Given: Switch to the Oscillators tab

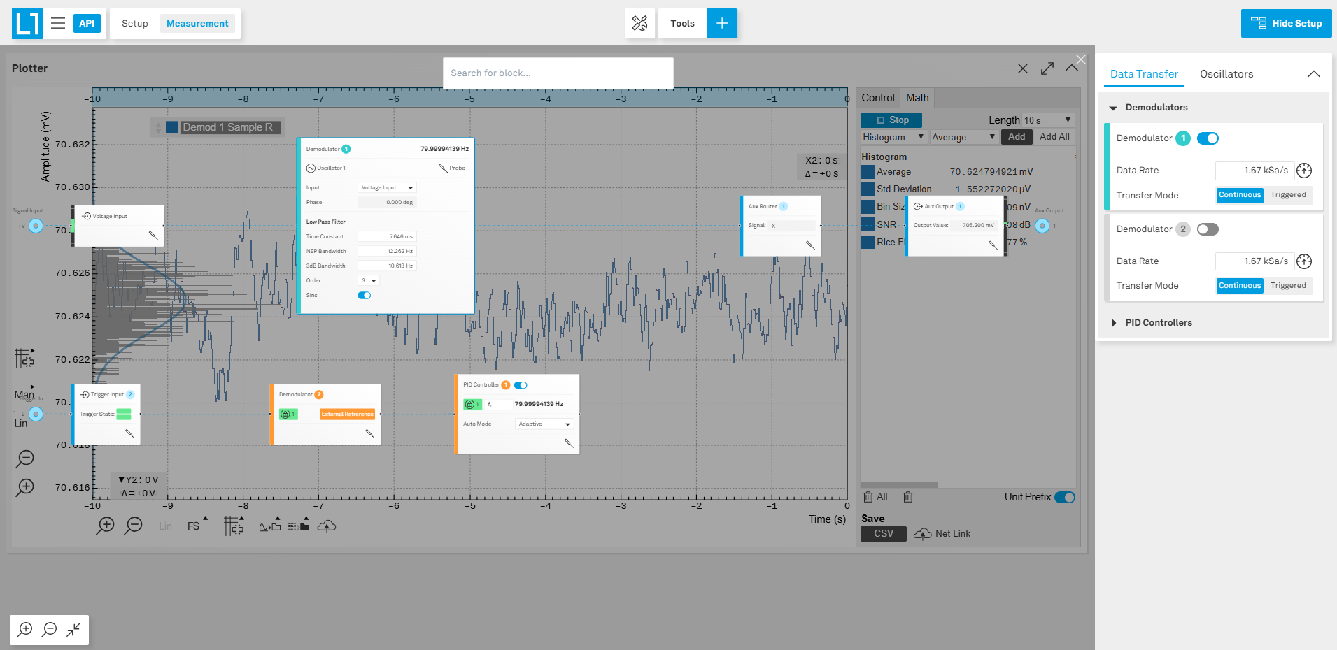Looking at the screenshot, I should (1226, 74).
